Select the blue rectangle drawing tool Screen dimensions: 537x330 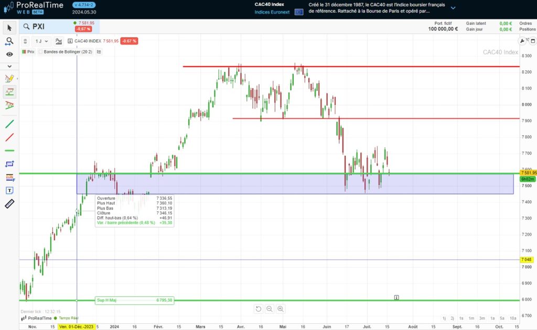coord(9,164)
